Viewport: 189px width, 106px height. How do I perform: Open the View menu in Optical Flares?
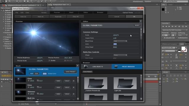click(27, 12)
